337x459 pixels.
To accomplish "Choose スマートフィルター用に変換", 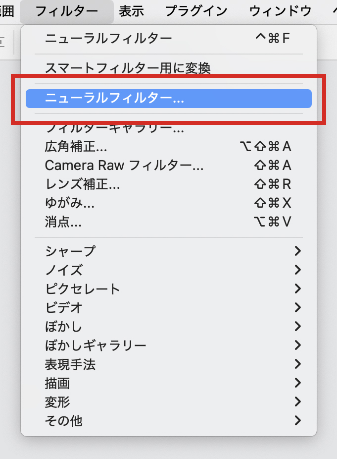I will [128, 68].
